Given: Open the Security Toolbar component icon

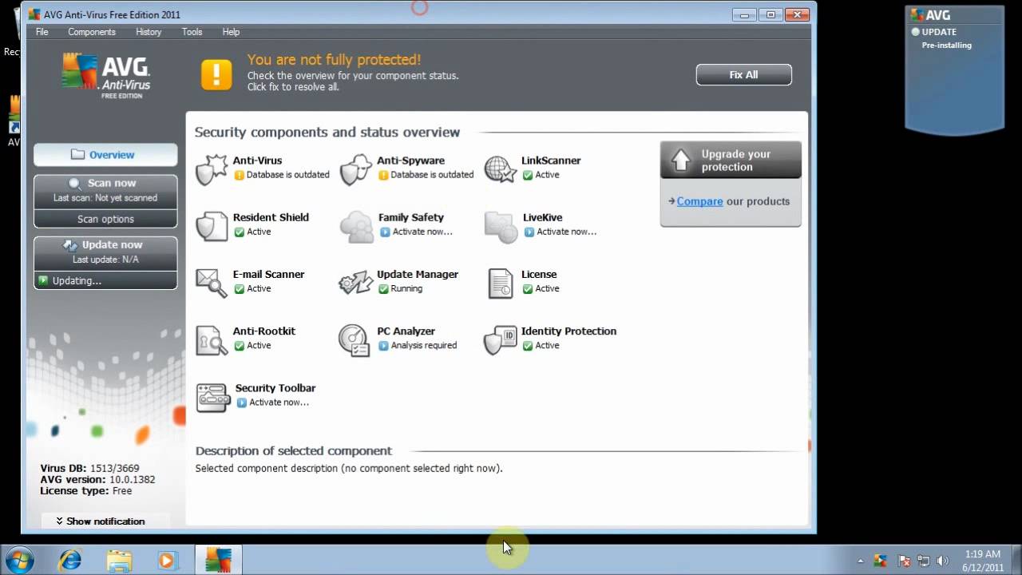Looking at the screenshot, I should (x=213, y=397).
